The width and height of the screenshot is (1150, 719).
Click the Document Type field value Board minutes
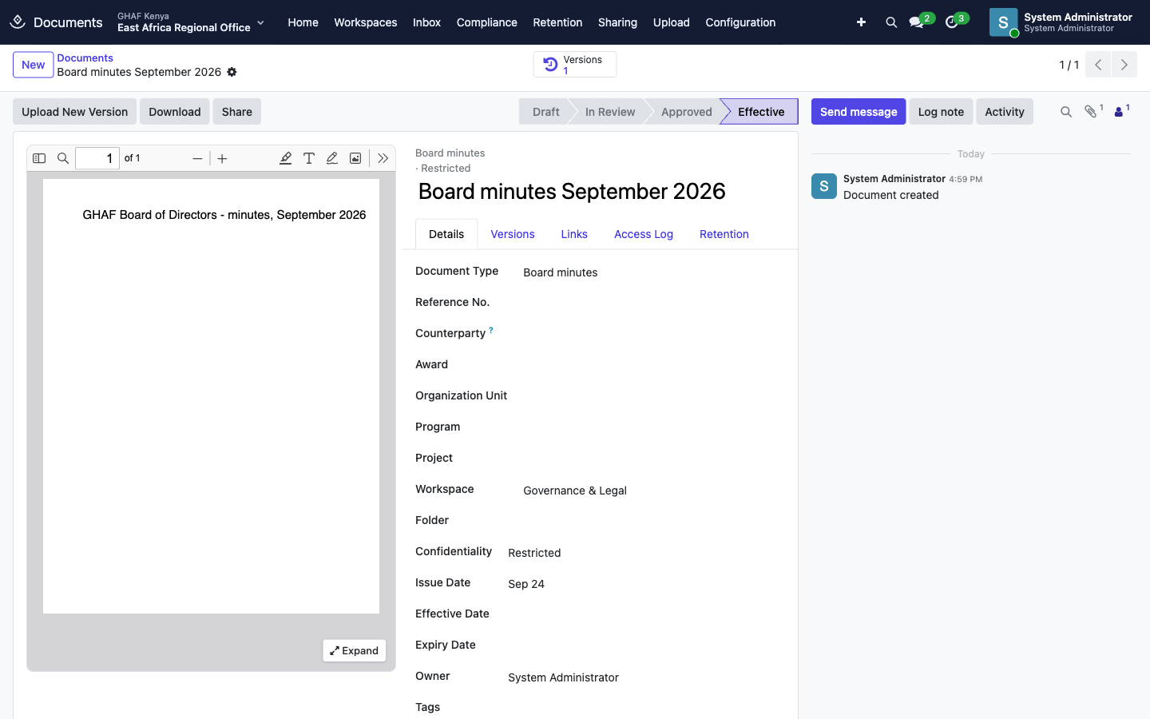coord(561,272)
